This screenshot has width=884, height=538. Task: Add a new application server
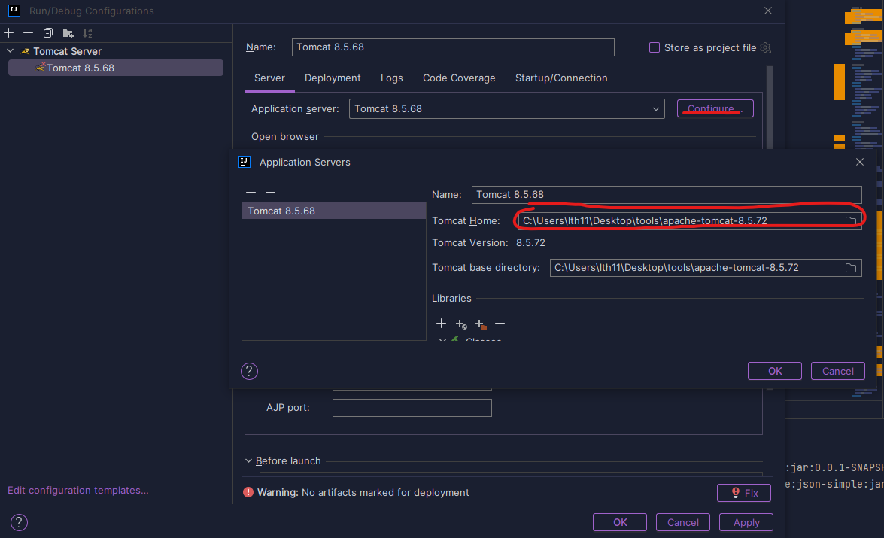pos(251,193)
